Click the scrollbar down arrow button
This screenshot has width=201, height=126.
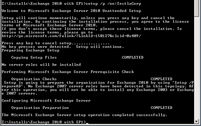tap(196, 122)
